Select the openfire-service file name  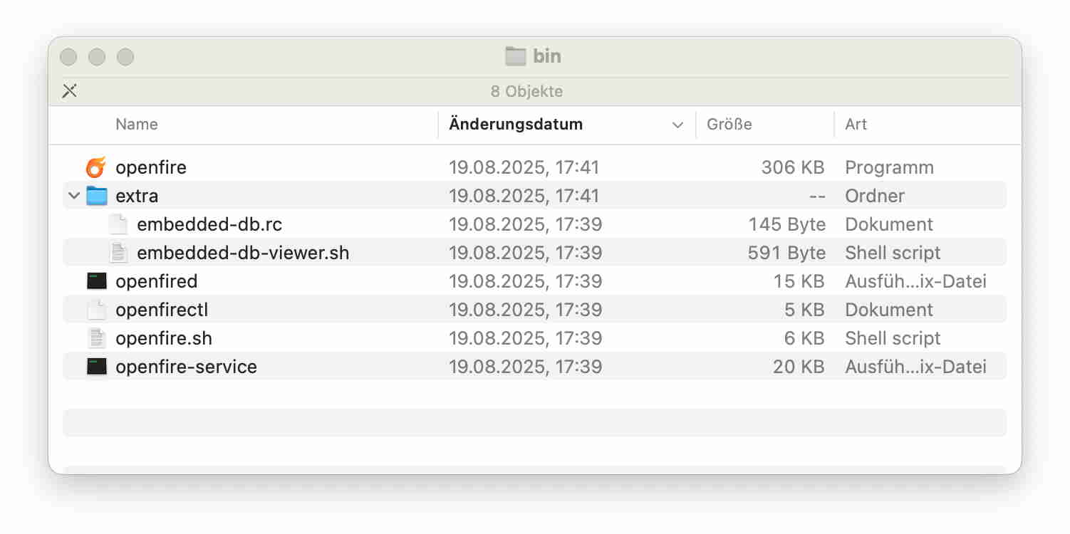pos(186,367)
